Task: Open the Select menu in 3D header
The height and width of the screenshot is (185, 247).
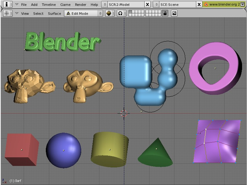Action: 38,14
